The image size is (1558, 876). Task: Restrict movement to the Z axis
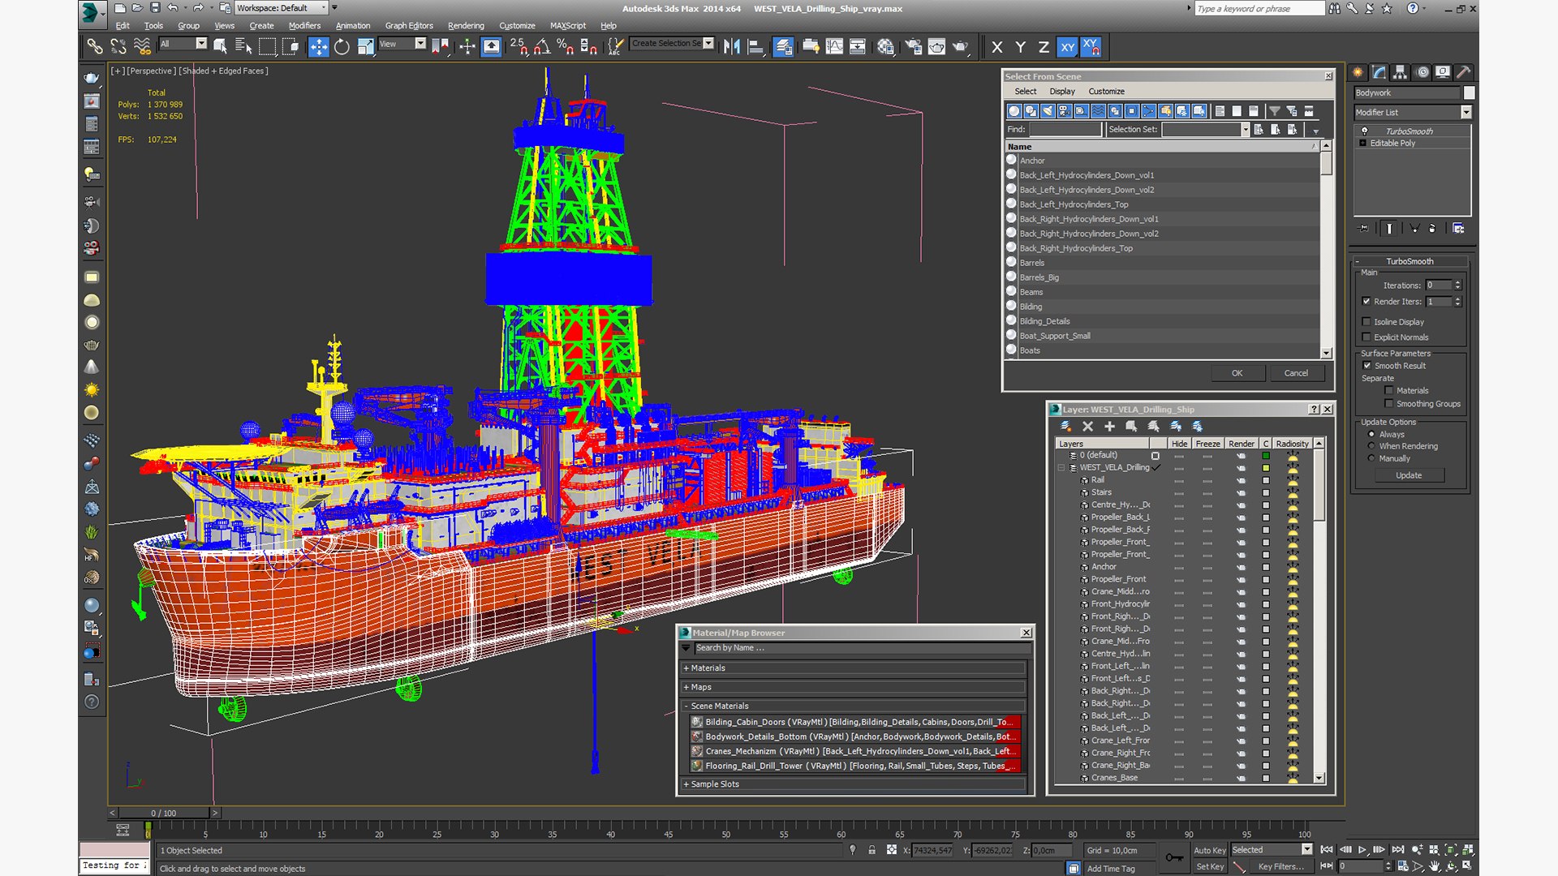[x=1044, y=47]
